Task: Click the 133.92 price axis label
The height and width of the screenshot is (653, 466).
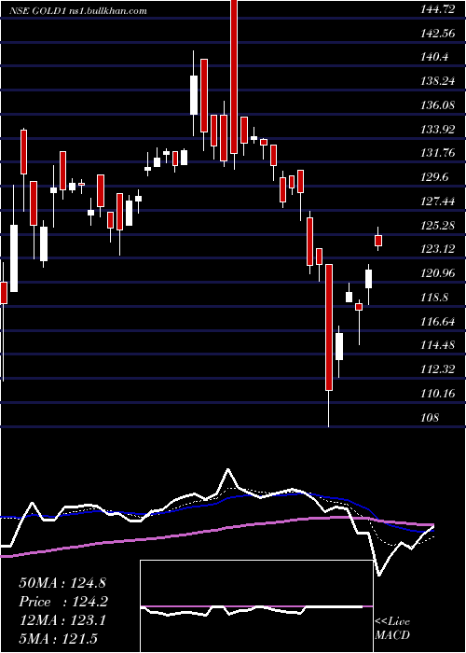Action: click(x=439, y=130)
